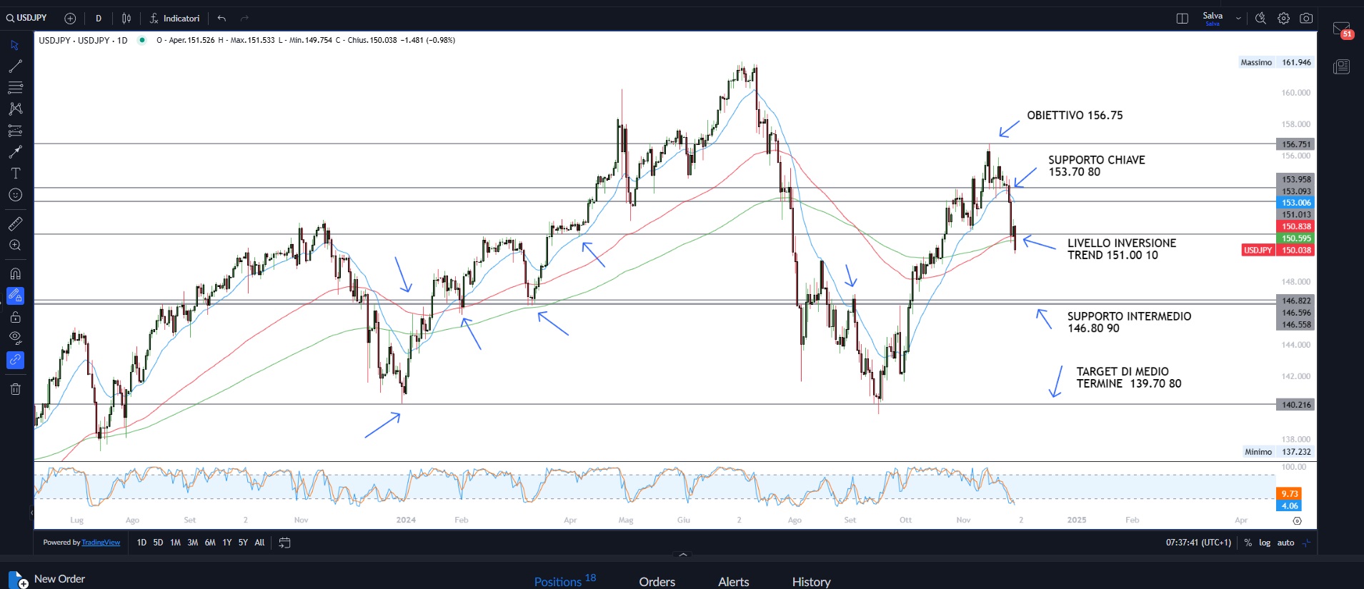The width and height of the screenshot is (1364, 589).
Task: Click the trash icon to remove drawings
Action: (15, 389)
